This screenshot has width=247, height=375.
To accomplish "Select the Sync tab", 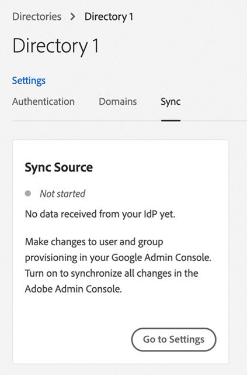I will (x=171, y=102).
